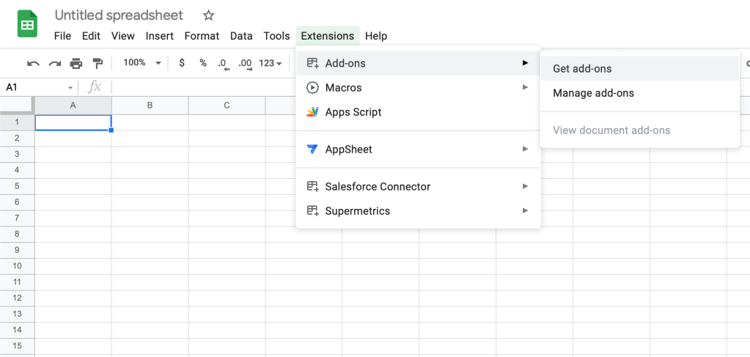Click the Print icon in toolbar
This screenshot has height=357, width=750.
[76, 64]
